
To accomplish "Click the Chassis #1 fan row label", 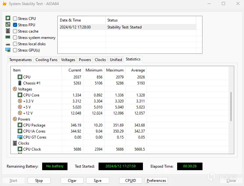I will tap(32, 83).
